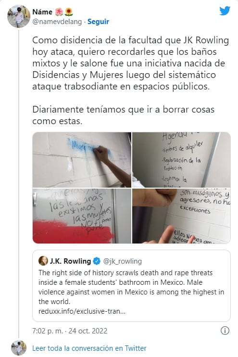
Task: Click J.K. Rowling's small avatar in the quoted tweet
Action: [43, 261]
